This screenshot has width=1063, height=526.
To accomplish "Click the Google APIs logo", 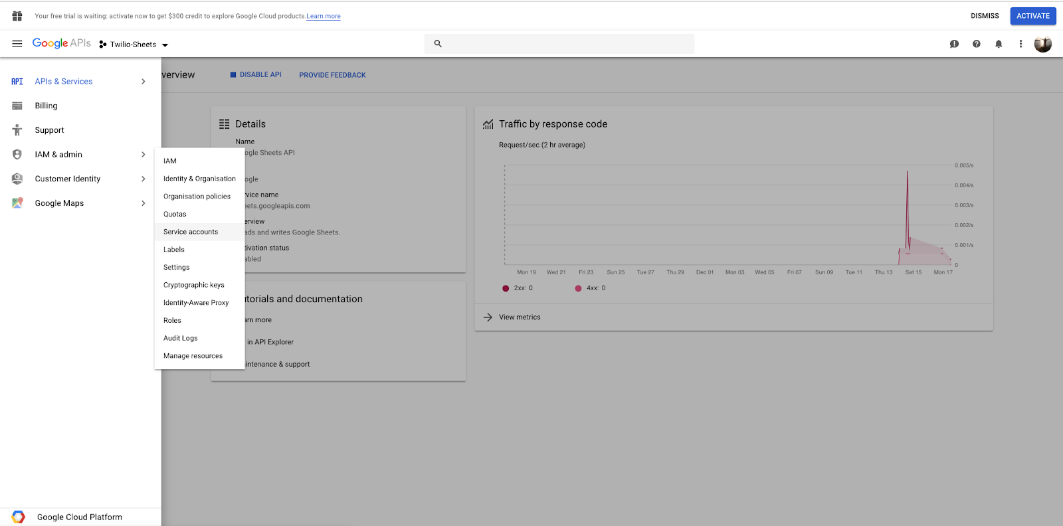I will pyautogui.click(x=61, y=43).
